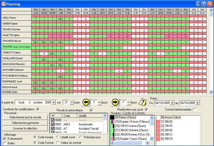Click the Code column header

[x=69, y=116]
